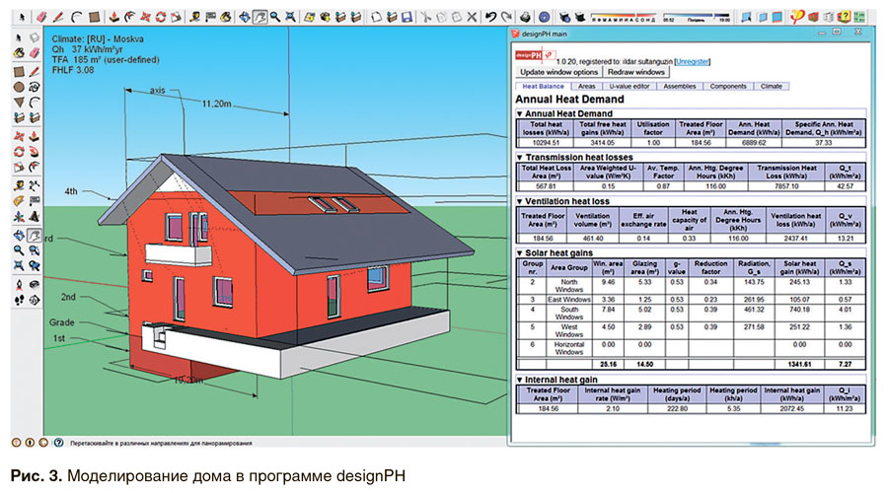Open Model Info blue circle icon
Screen dimensions: 888x493
pyautogui.click(x=545, y=17)
